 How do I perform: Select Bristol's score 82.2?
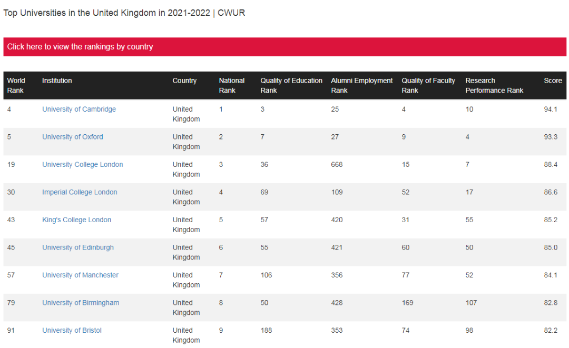(x=551, y=330)
